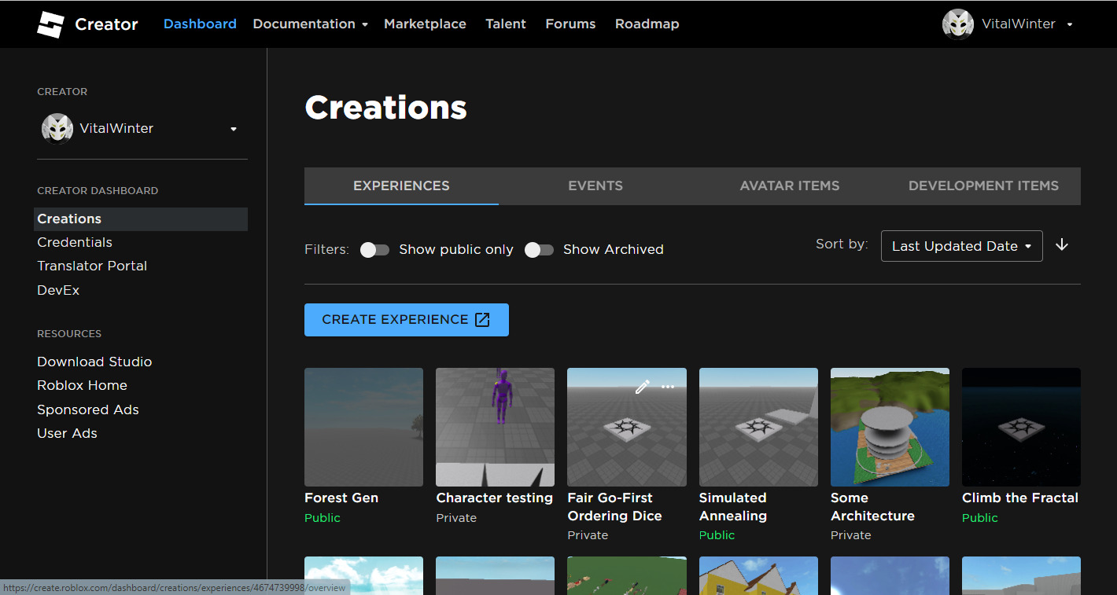Switch to the Experiences tab
This screenshot has height=595, width=1117.
click(401, 186)
